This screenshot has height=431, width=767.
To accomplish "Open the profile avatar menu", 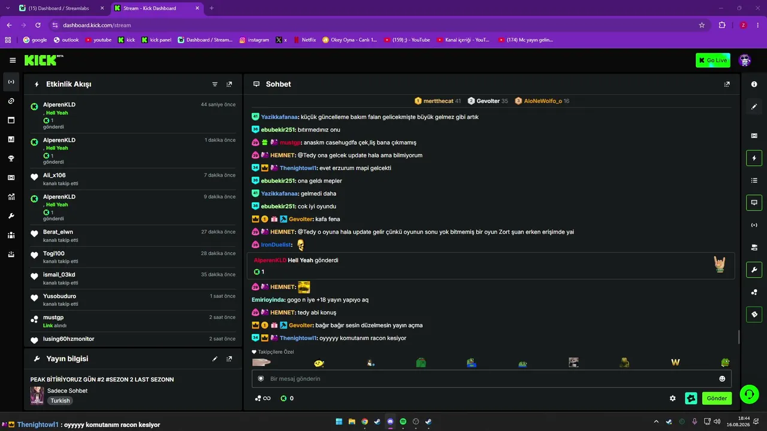I will click(745, 60).
